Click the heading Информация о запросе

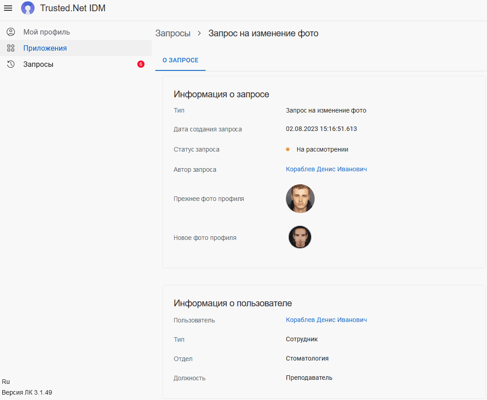click(221, 94)
